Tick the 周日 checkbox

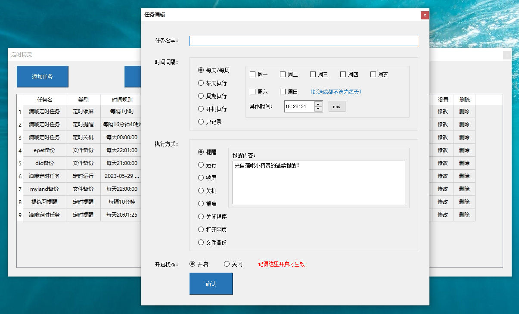(289, 92)
